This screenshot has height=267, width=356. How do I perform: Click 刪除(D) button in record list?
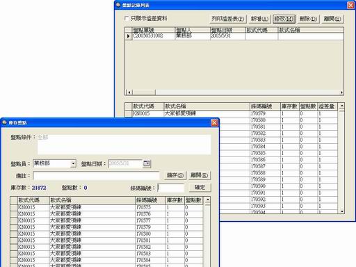pos(308,19)
